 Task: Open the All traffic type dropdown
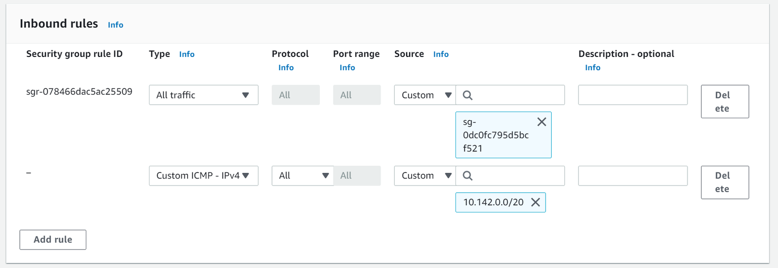203,95
